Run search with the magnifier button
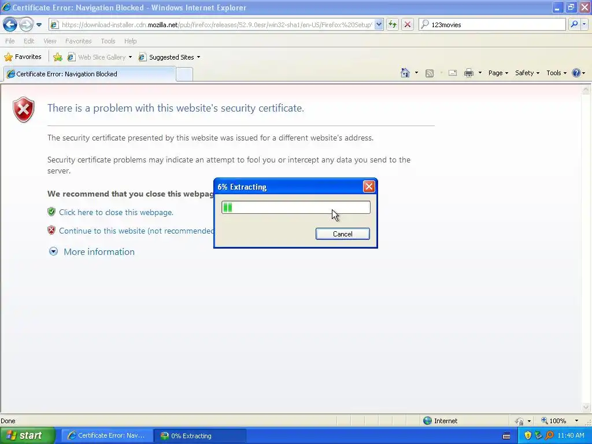Image resolution: width=592 pixels, height=444 pixels. [x=574, y=24]
